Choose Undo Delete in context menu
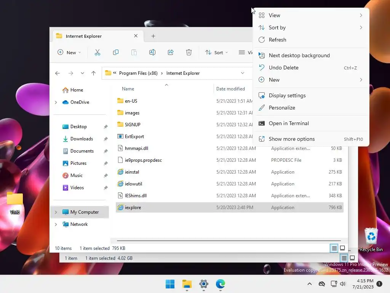This screenshot has width=390, height=293. 311,68
